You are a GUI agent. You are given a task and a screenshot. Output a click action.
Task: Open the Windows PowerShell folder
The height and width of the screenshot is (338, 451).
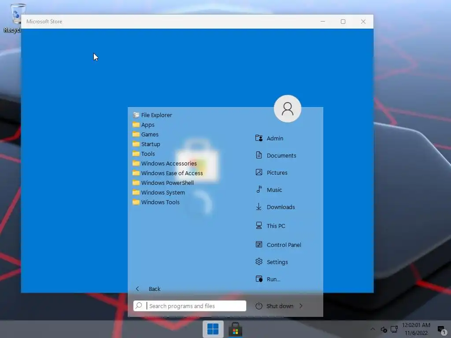point(163,183)
